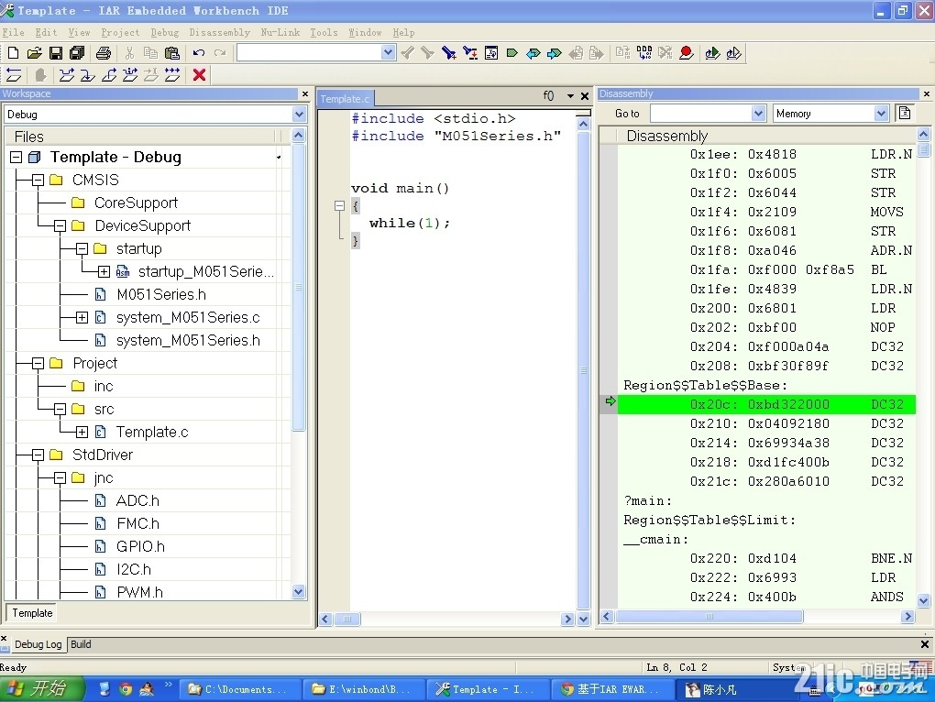Click the Go run debug icon
The width and height of the screenshot is (935, 702).
click(172, 74)
